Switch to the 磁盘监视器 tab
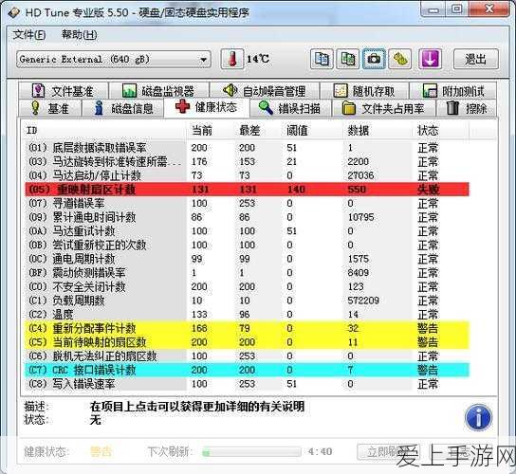This screenshot has height=474, width=516. click(x=159, y=91)
